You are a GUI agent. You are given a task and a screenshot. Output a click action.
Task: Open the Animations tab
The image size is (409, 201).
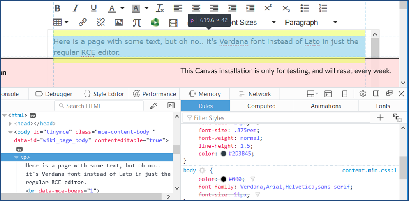pyautogui.click(x=326, y=106)
